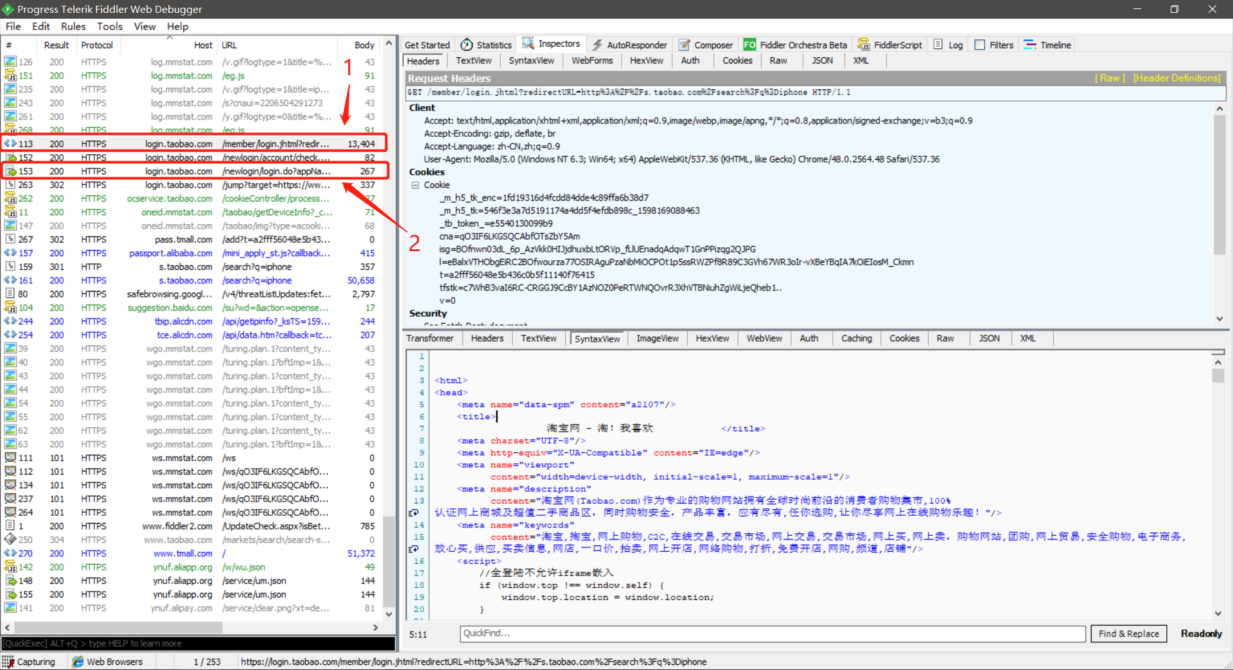
Task: Open the Rules menu
Action: pos(73,26)
